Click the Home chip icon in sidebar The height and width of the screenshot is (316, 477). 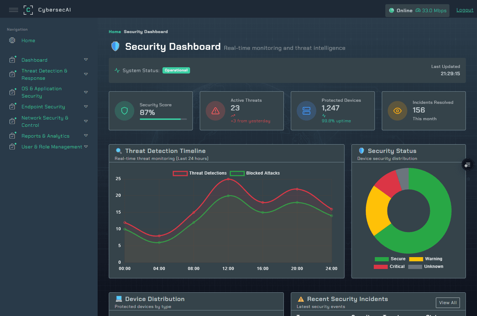(x=12, y=40)
